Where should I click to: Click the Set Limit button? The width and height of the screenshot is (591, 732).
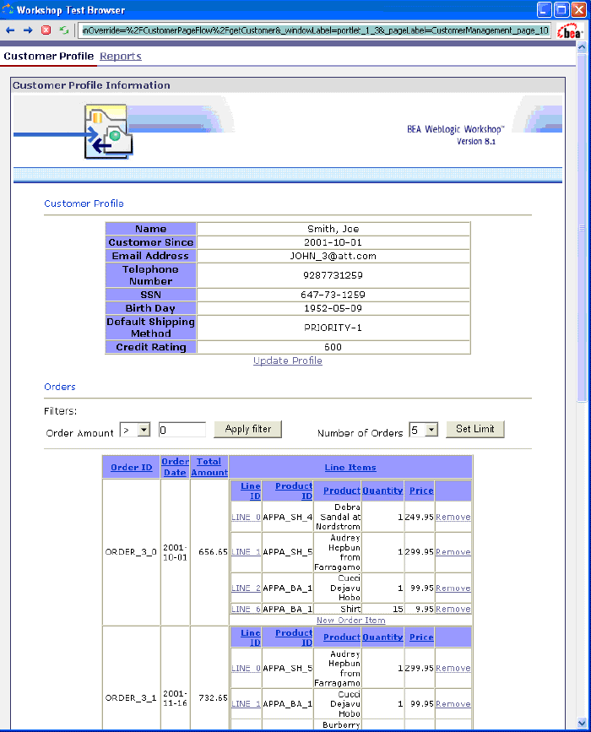tap(474, 429)
